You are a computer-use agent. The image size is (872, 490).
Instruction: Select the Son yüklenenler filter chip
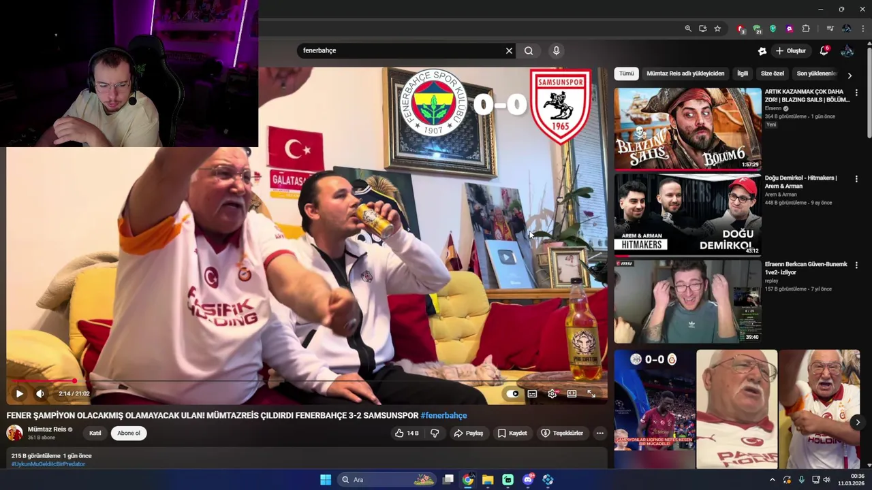click(816, 73)
